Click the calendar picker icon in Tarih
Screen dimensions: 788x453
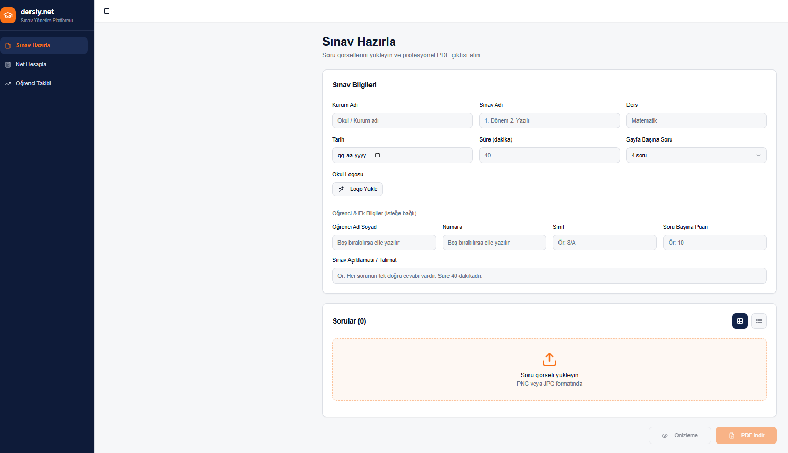[x=377, y=155]
